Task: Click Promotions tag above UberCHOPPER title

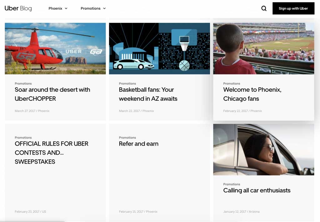Action: coord(23,84)
